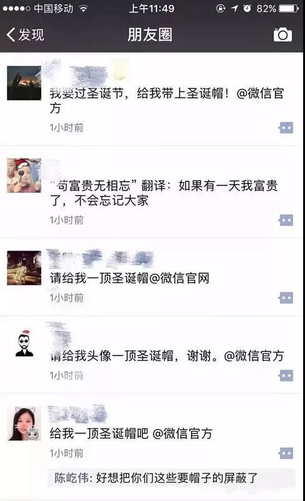Tap the post text 请给我一顶圣诞帽@微信官网
The width and height of the screenshot is (305, 501).
129,278
